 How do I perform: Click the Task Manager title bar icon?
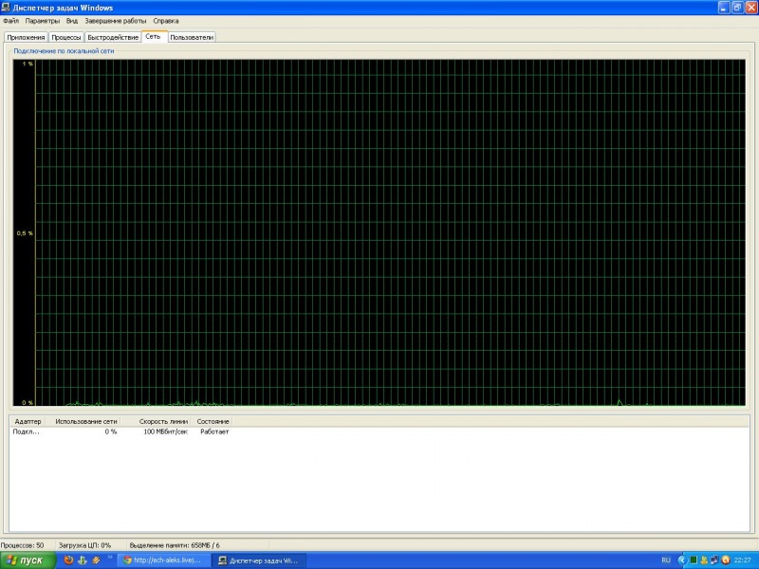[x=7, y=8]
